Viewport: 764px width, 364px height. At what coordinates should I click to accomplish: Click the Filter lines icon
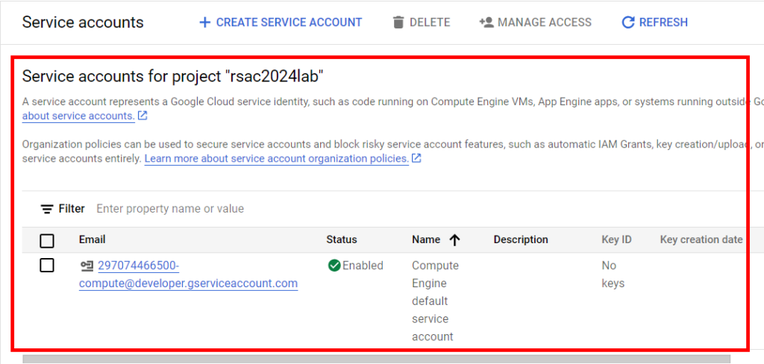[47, 209]
